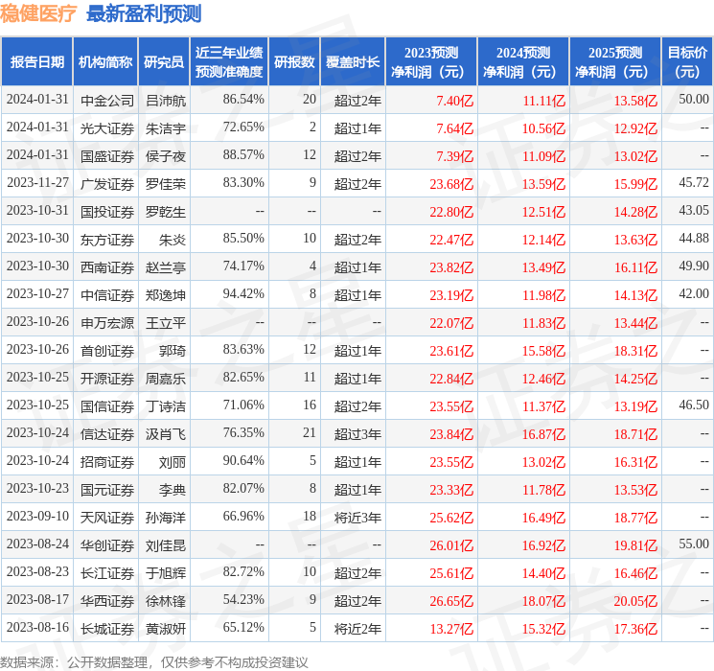This screenshot has height=671, width=714.
Task: Click researcher name 朱洁宇
Action: click(x=166, y=128)
